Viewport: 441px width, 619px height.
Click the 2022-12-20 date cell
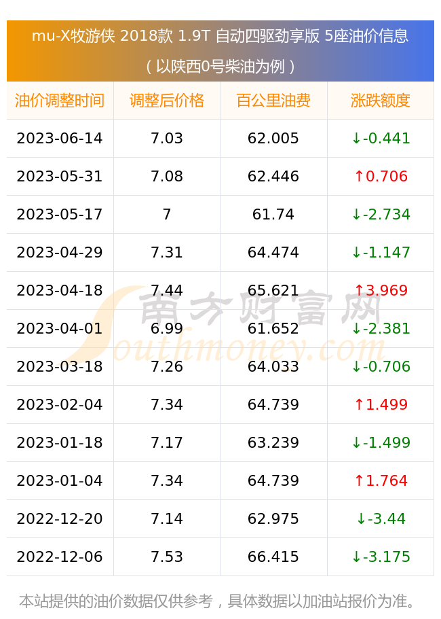pos(60,518)
